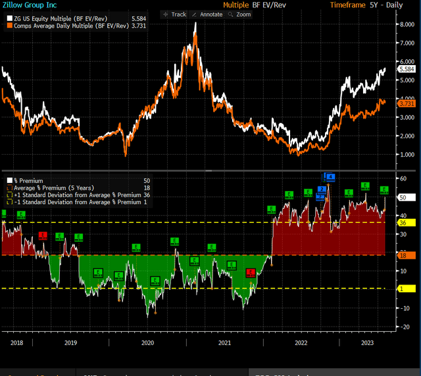Click white swatch beside % Premium legend
Viewport: 421px width, 376px height.
(10, 180)
